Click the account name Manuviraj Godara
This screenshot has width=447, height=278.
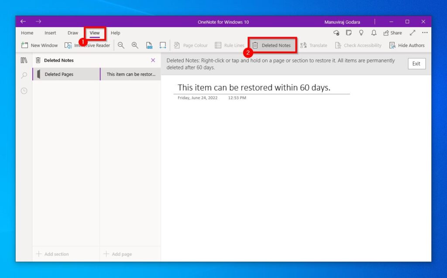342,22
